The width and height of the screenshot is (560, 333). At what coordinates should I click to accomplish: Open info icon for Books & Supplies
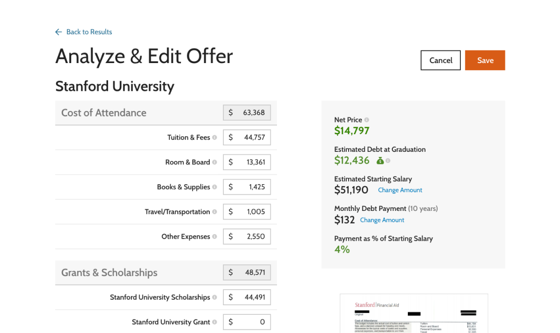point(215,187)
